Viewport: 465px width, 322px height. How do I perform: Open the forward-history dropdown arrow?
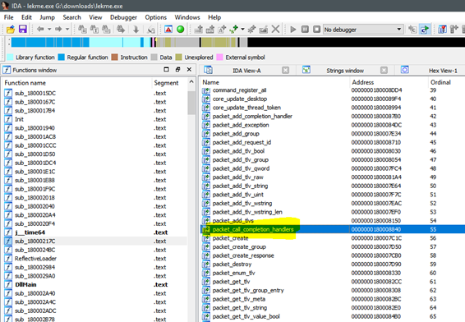pyautogui.click(x=67, y=29)
